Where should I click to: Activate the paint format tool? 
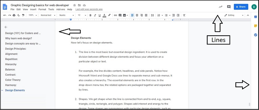click(x=23, y=15)
